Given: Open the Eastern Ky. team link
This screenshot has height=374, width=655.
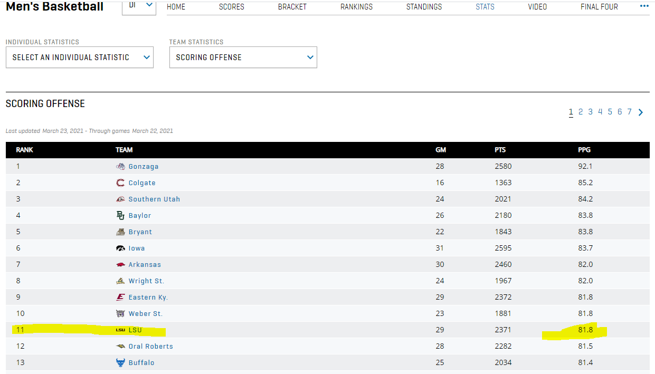Looking at the screenshot, I should [x=148, y=298].
